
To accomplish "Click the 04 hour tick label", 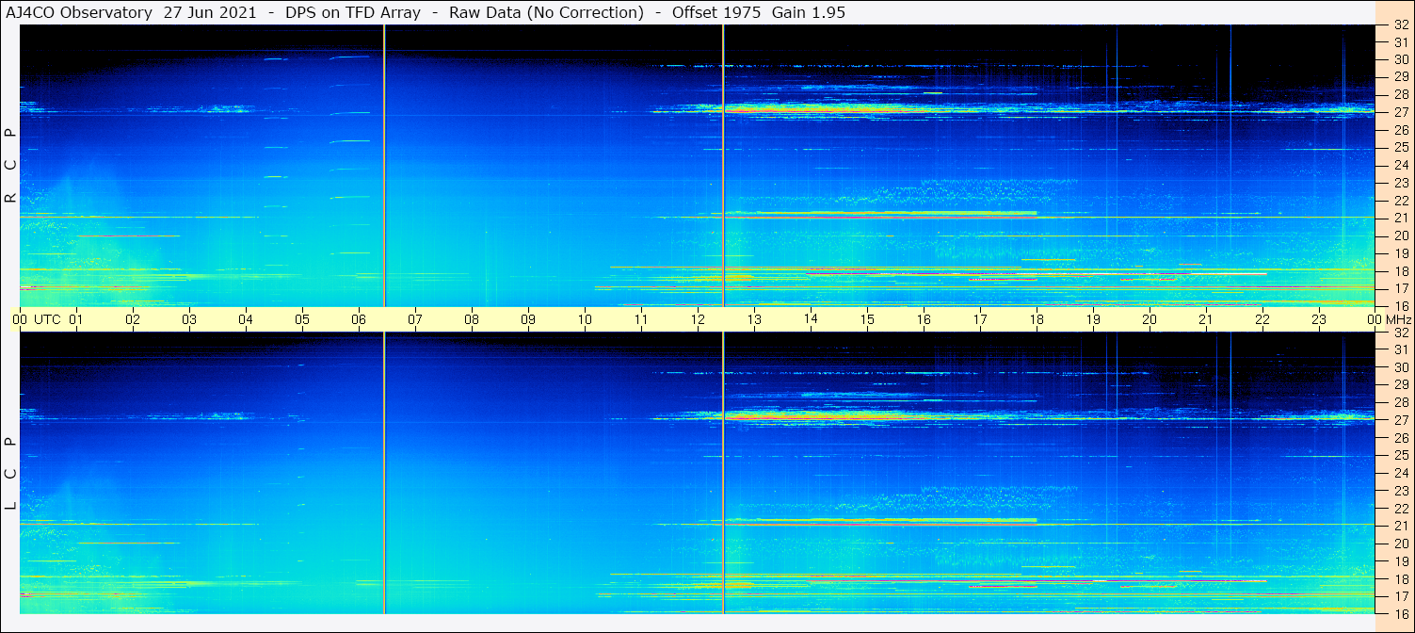I will click(246, 319).
